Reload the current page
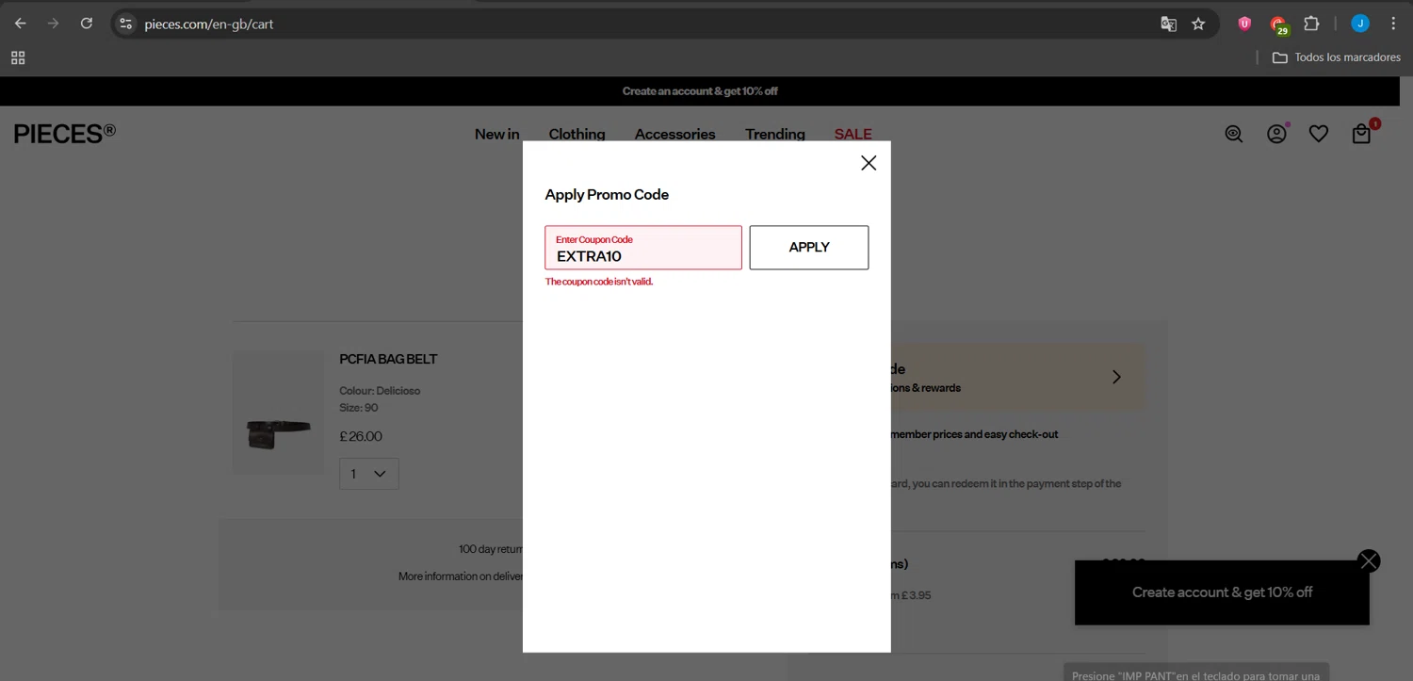This screenshot has width=1413, height=681. [87, 24]
